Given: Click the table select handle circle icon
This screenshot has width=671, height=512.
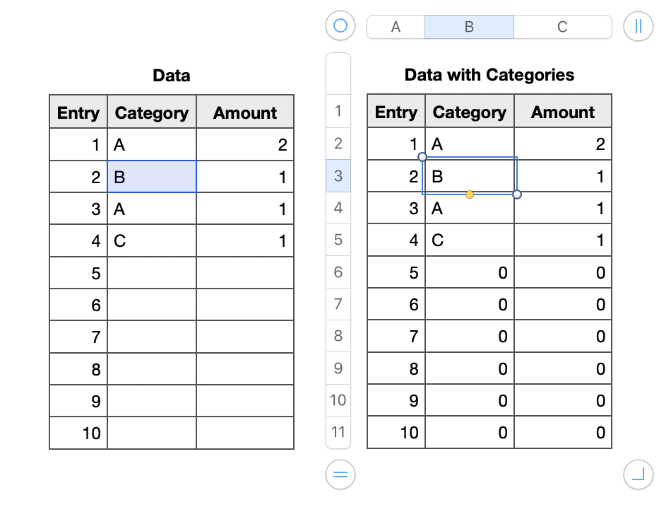Looking at the screenshot, I should (x=340, y=26).
